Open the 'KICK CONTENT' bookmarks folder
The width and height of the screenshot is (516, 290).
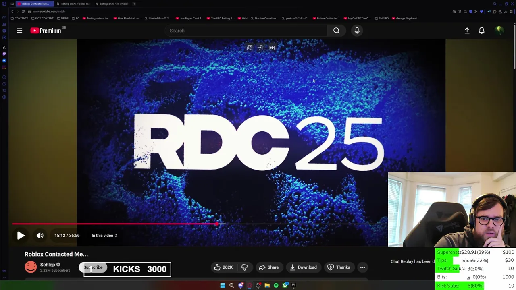coord(42,19)
